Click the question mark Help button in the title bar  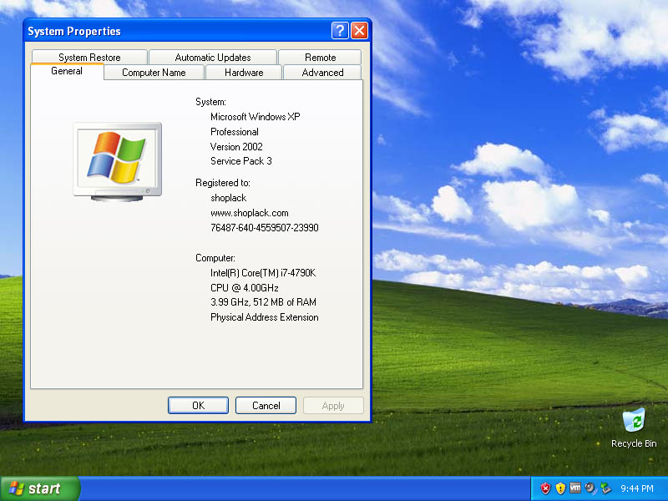pyautogui.click(x=340, y=31)
